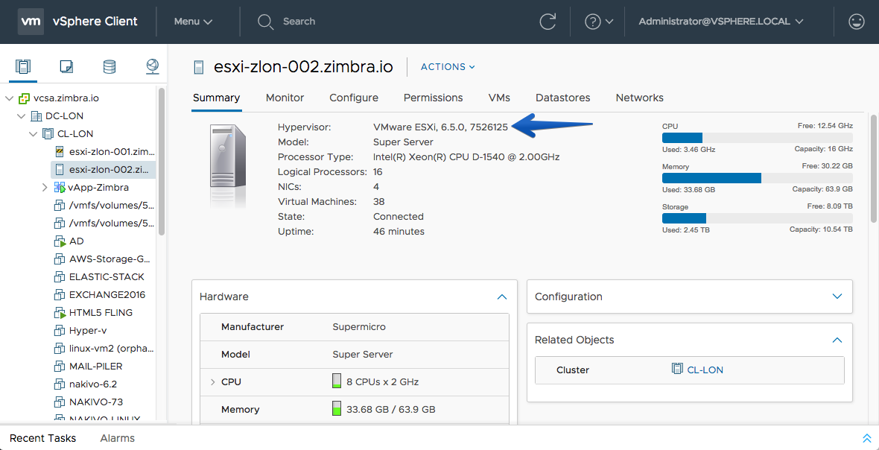The image size is (879, 450).
Task: Open the Alarms pane
Action: coord(117,438)
